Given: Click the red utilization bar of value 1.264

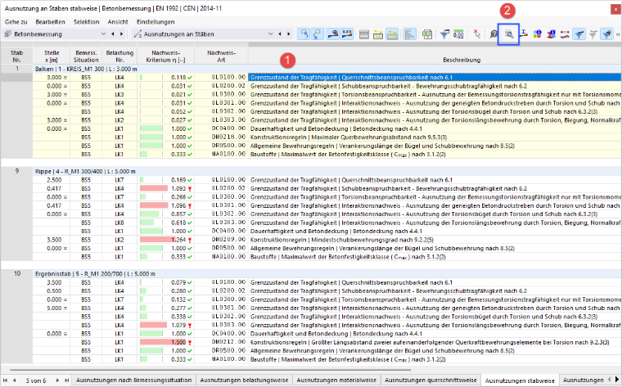Looking at the screenshot, I should (155, 240).
